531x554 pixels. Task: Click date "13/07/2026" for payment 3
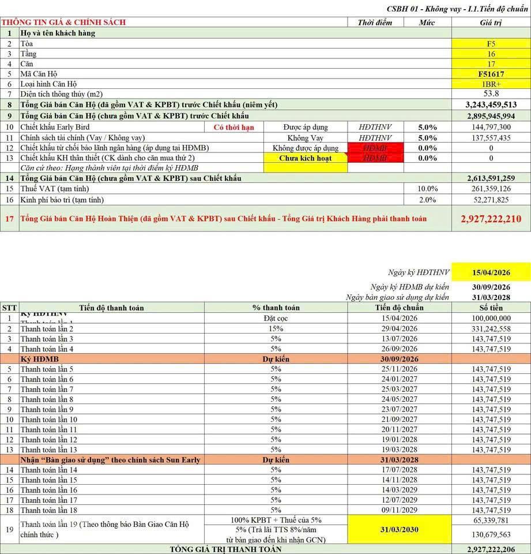[400, 339]
